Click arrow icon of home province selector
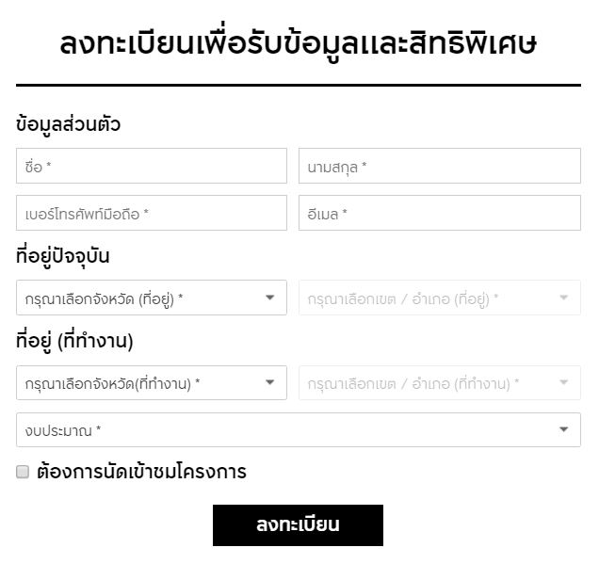 point(270,298)
